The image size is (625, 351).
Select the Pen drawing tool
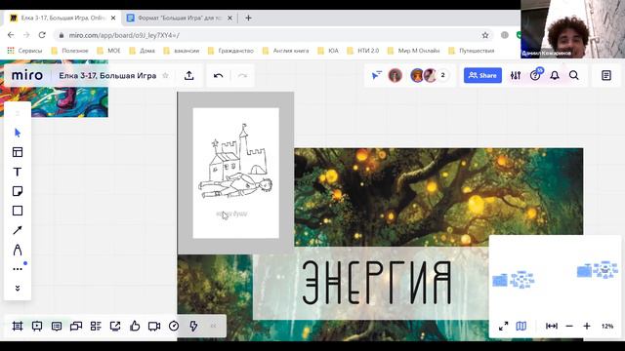[18, 250]
